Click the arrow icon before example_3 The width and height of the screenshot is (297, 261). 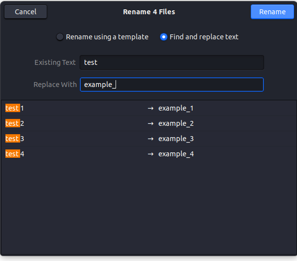point(150,139)
